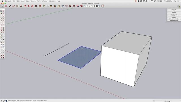Activate the Rotate tool in top toolbar
The width and height of the screenshot is (181, 102).
33,6
